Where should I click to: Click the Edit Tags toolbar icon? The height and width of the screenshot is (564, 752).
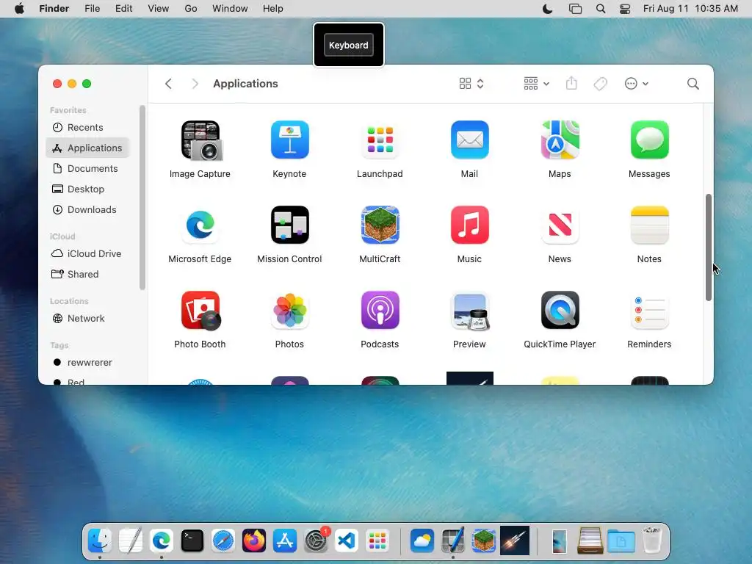click(600, 84)
